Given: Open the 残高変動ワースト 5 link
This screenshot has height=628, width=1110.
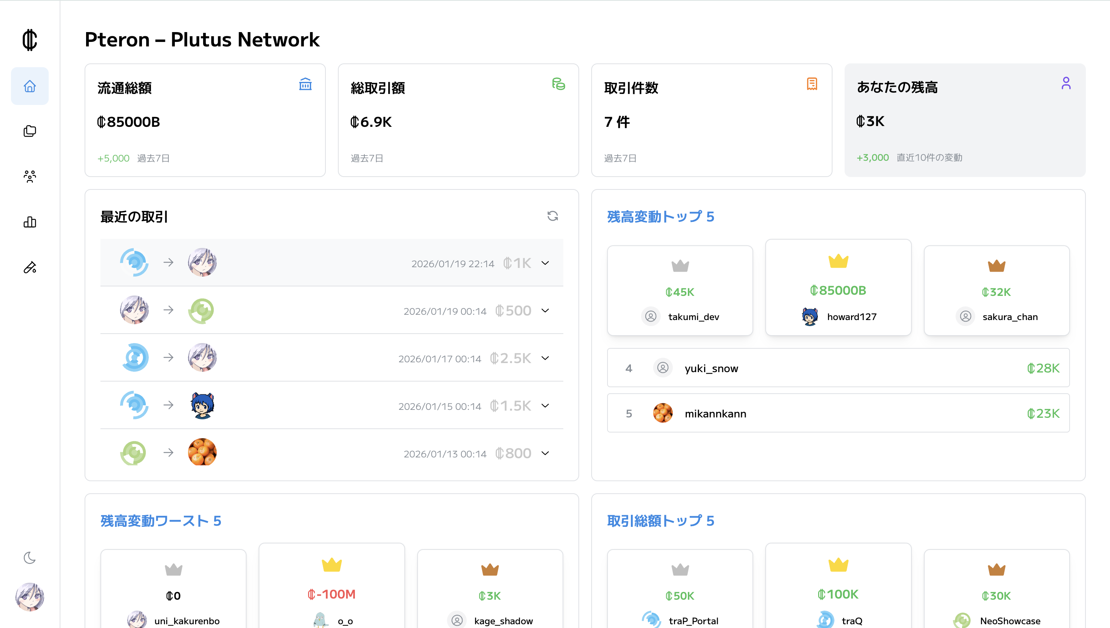Looking at the screenshot, I should coord(161,520).
